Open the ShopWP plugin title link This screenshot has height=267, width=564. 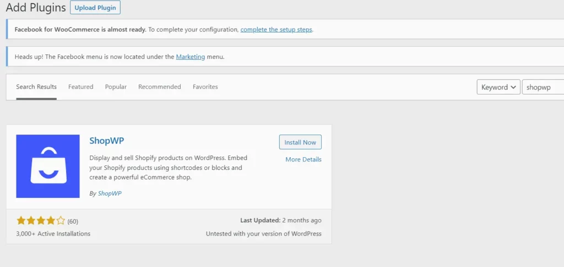106,141
